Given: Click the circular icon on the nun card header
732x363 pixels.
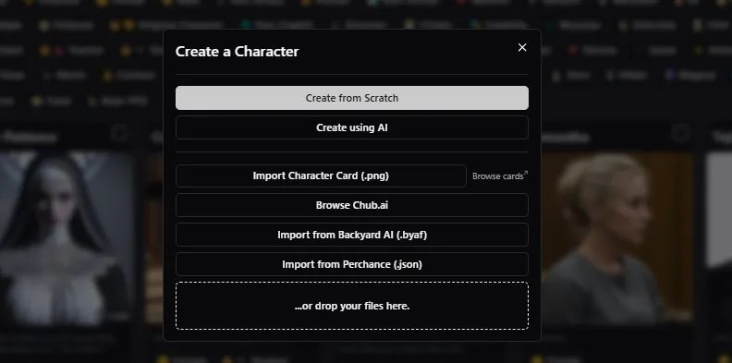Looking at the screenshot, I should (120, 134).
